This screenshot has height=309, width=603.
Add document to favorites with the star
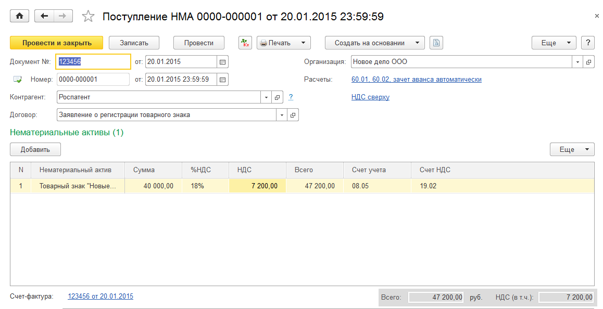point(88,17)
